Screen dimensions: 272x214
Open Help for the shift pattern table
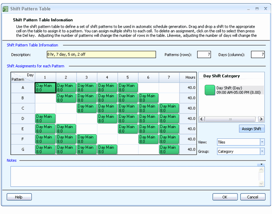click(19, 197)
